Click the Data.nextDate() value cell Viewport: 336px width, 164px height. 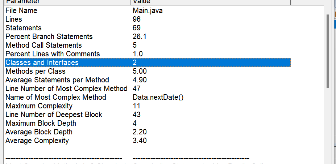coord(158,98)
